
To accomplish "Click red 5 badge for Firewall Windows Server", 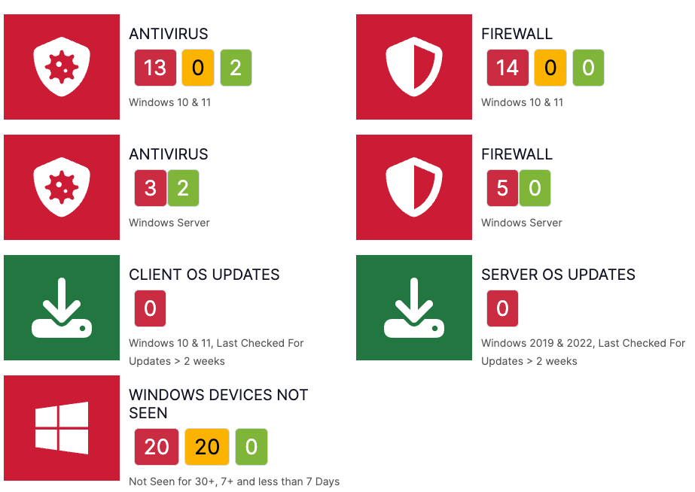I will tap(502, 188).
